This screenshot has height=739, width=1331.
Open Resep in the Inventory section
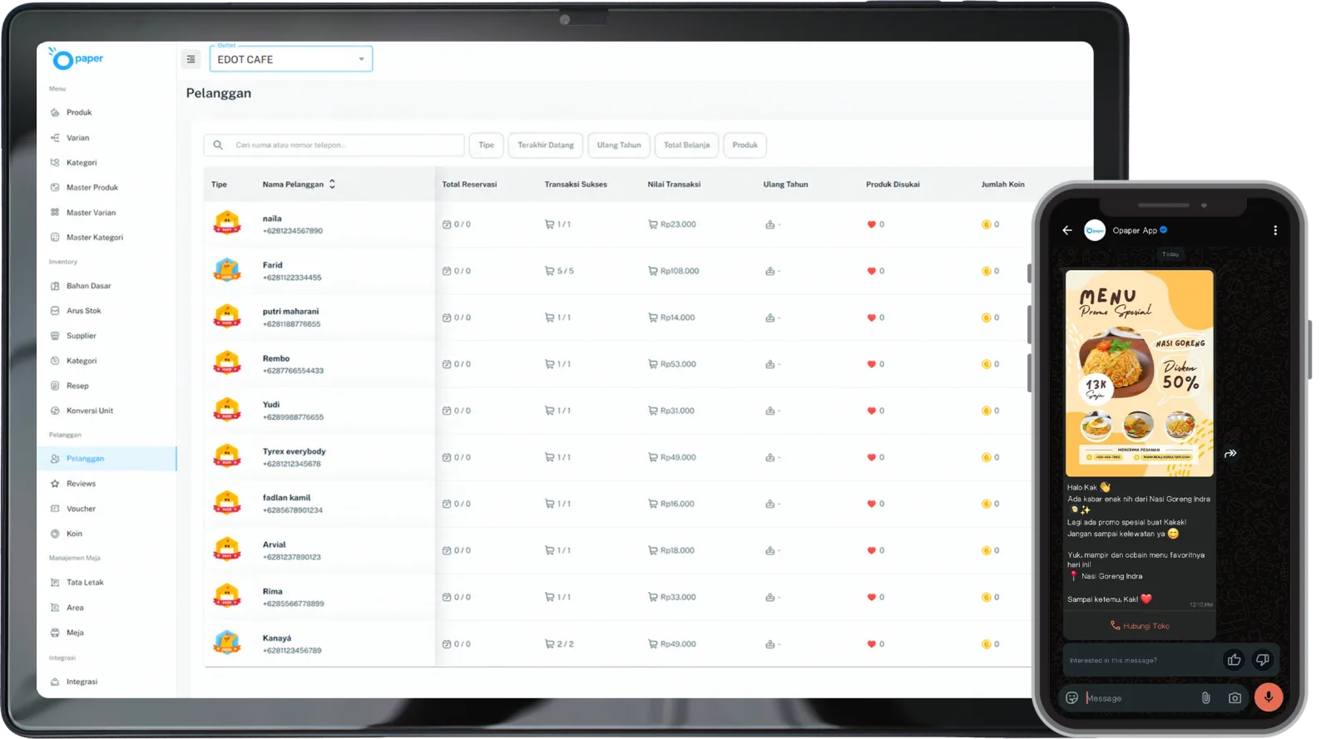[x=77, y=386]
